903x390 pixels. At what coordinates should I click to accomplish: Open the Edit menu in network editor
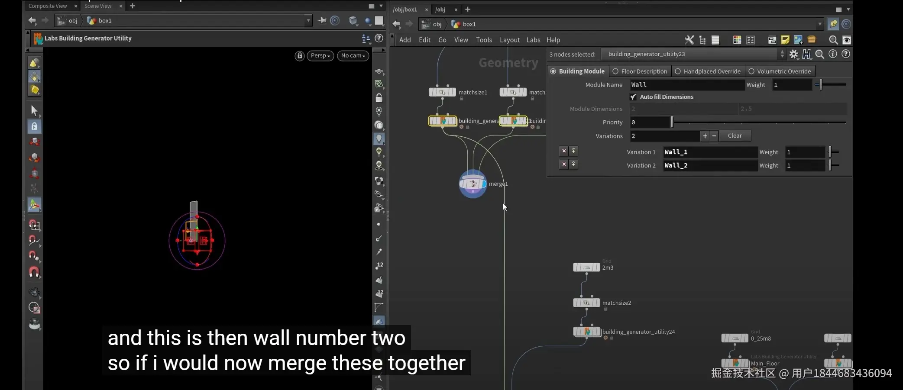click(424, 40)
